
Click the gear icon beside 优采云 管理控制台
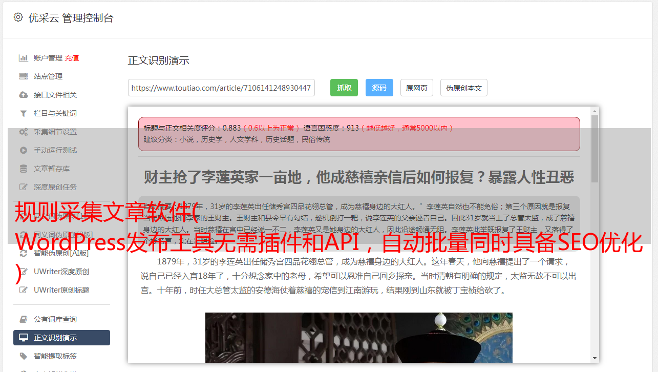18,17
